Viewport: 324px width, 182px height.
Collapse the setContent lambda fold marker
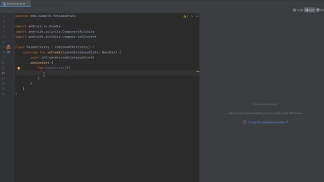[14, 63]
